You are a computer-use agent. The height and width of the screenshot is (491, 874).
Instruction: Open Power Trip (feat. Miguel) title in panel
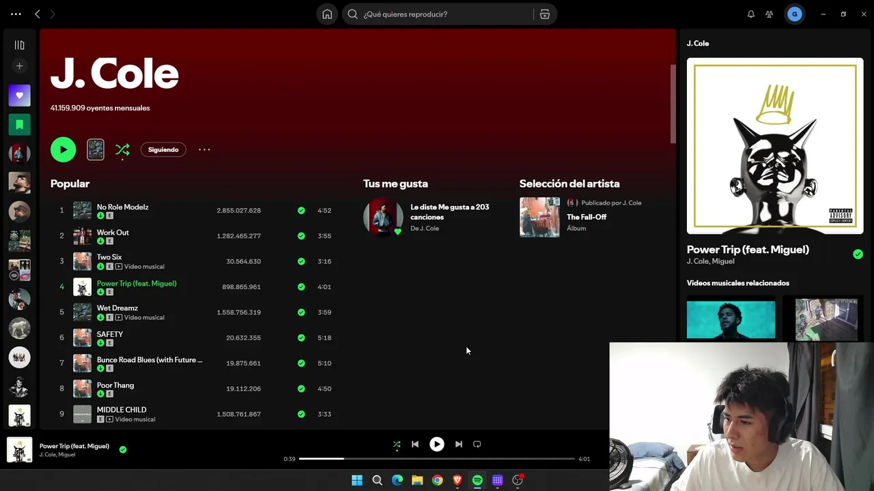point(748,250)
